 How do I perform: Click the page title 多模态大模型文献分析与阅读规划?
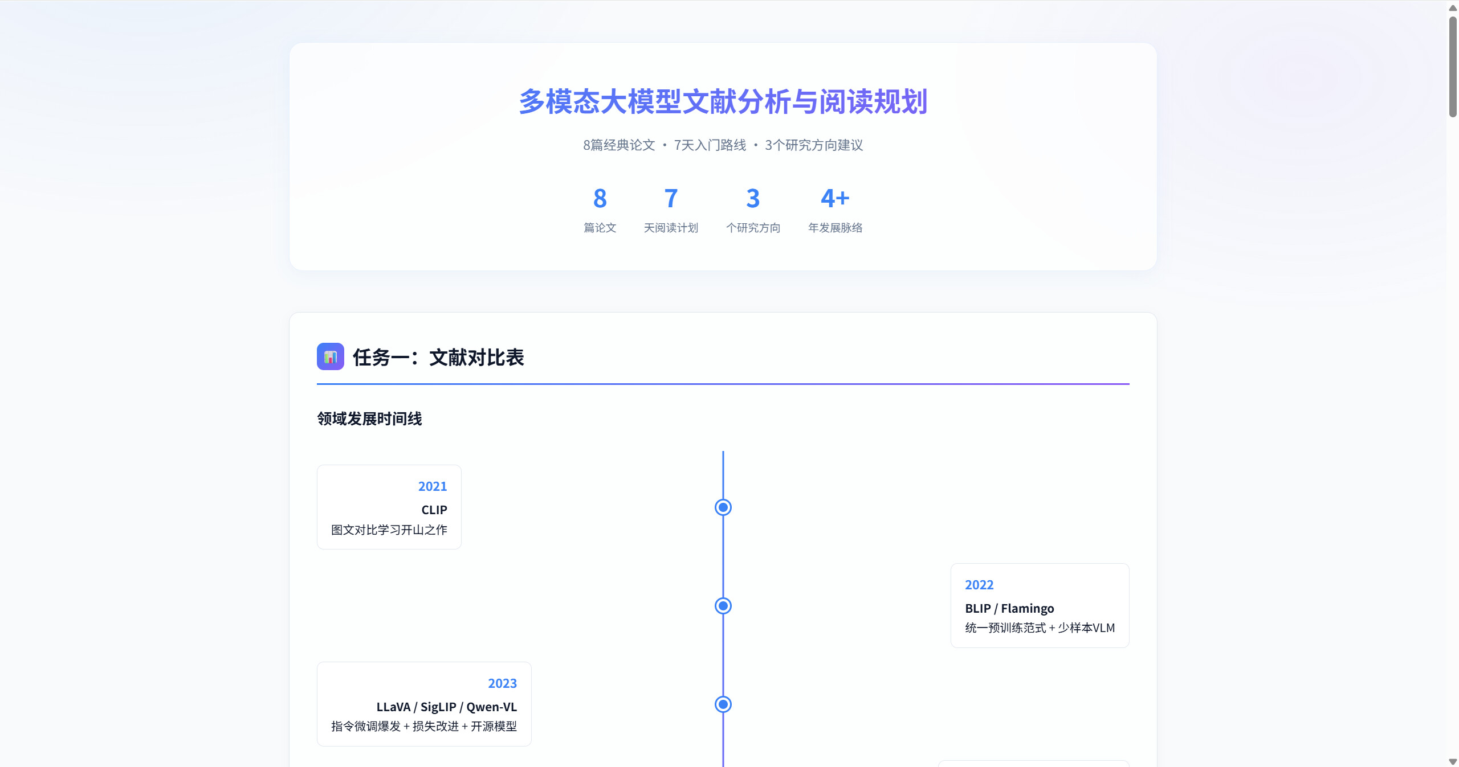point(723,102)
